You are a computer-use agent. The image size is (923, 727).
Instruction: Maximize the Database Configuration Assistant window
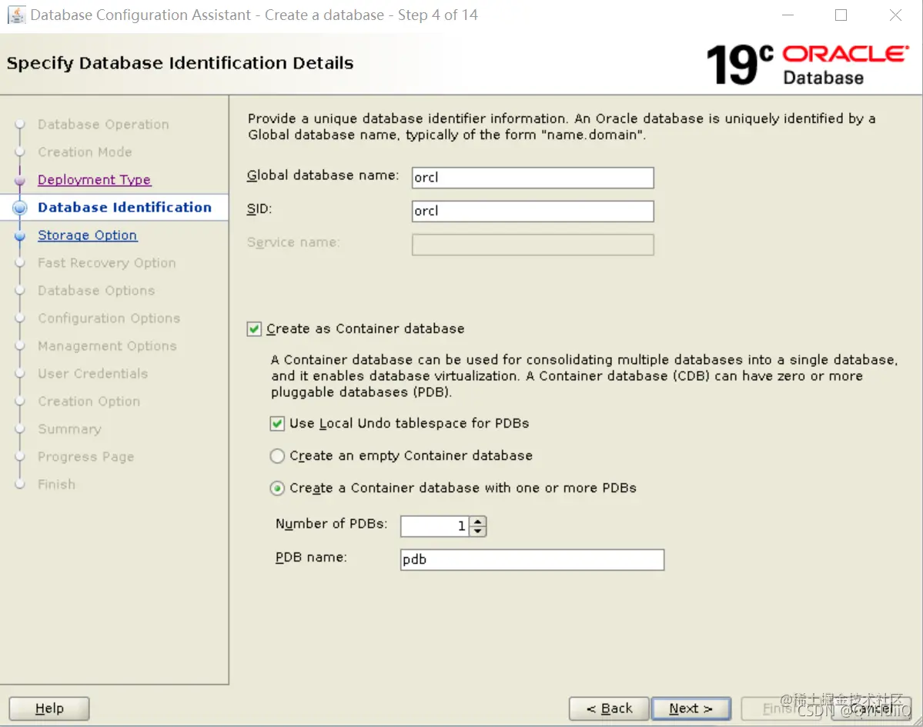(x=841, y=15)
